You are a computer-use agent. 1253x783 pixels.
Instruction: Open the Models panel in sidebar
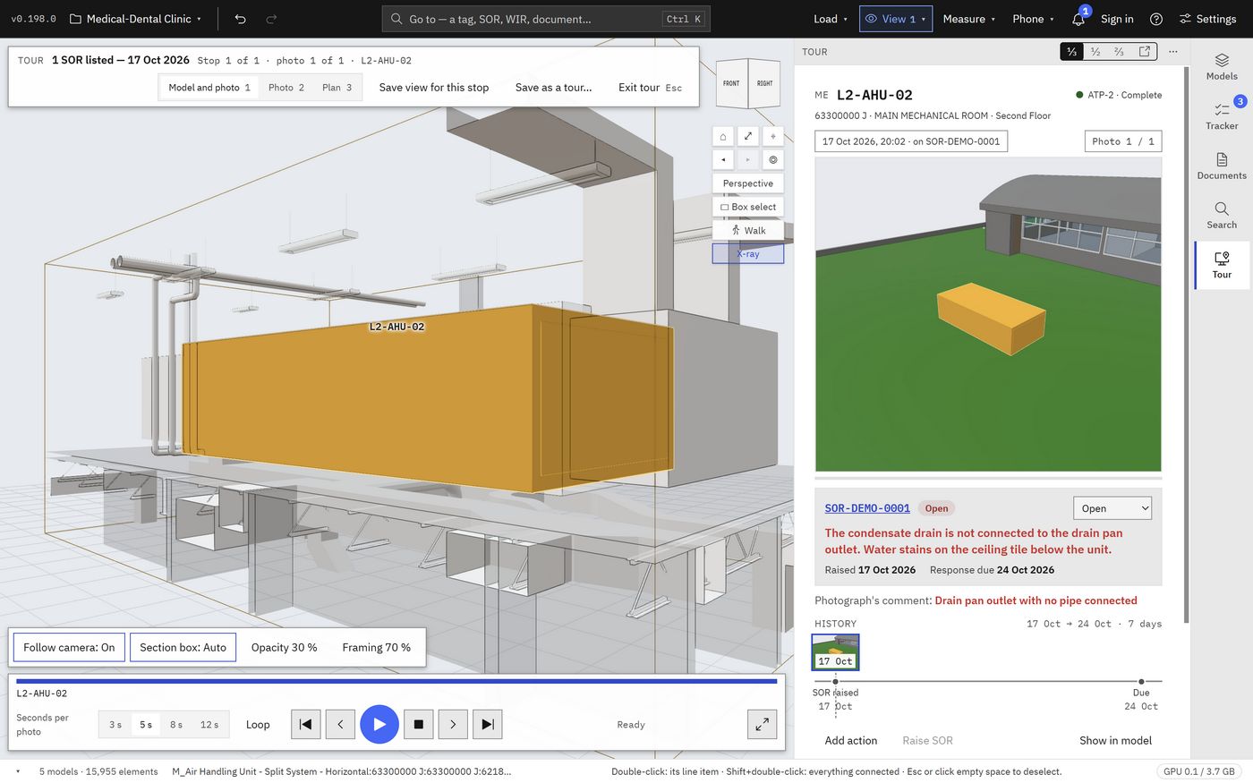click(x=1222, y=67)
